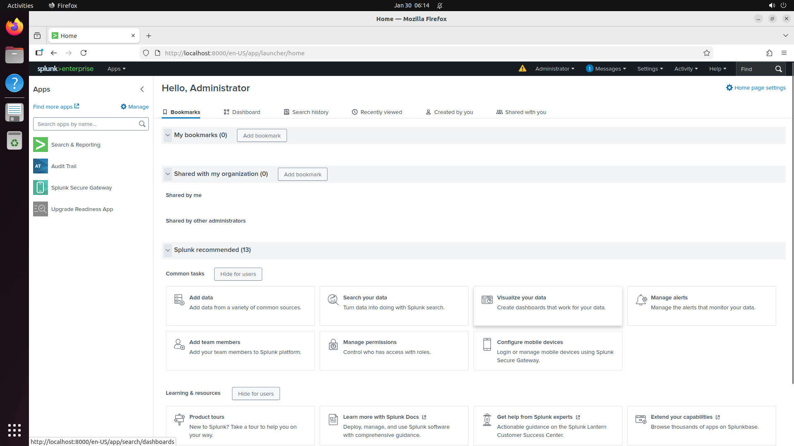Collapse the Splunk recommended section
The width and height of the screenshot is (794, 446).
(168, 250)
